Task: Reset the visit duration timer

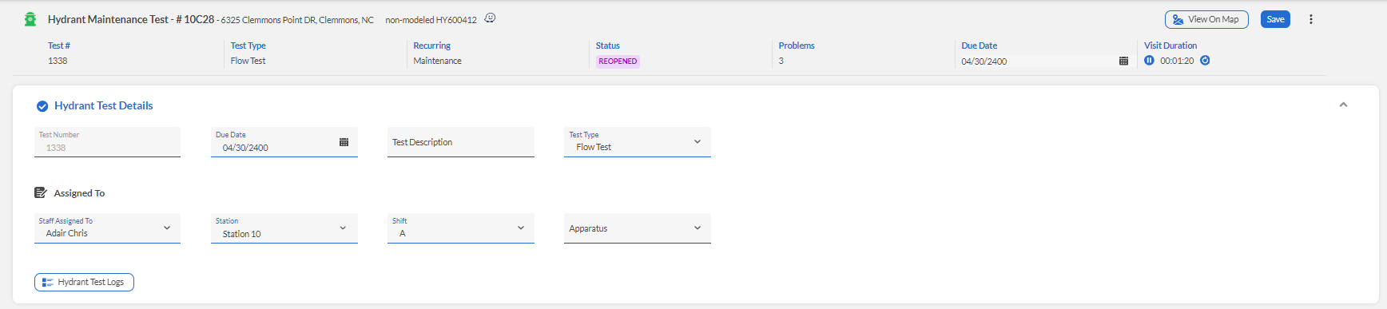Action: pyautogui.click(x=1205, y=61)
